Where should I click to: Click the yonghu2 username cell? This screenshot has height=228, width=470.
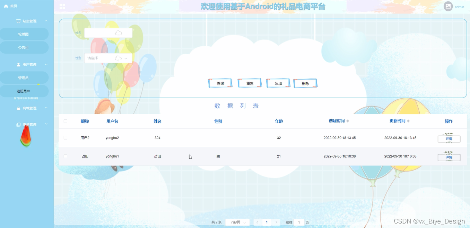click(112, 138)
